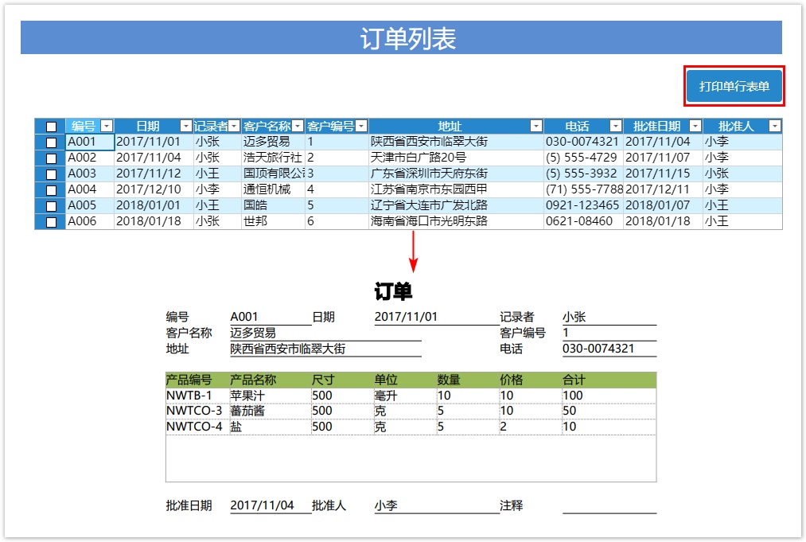
Task: Open the 编号 column filter dropdown
Action: (107, 126)
